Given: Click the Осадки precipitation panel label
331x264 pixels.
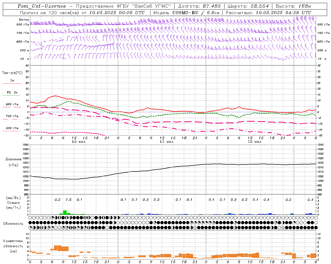Looking at the screenshot, I should pyautogui.click(x=13, y=203).
